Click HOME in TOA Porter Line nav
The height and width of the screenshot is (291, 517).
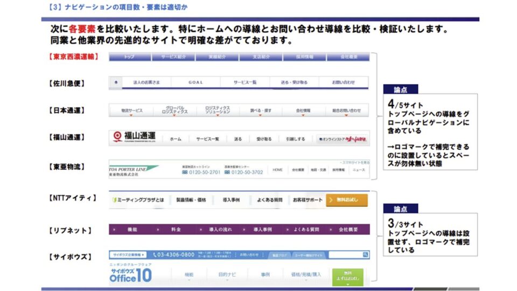(x=278, y=170)
